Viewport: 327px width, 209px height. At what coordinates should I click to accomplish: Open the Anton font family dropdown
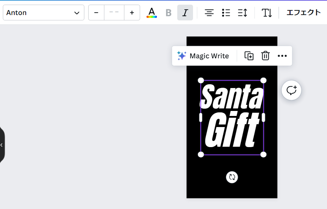(x=43, y=13)
